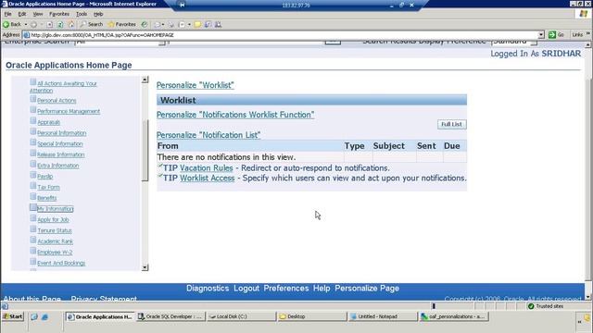Image resolution: width=593 pixels, height=333 pixels.
Task: Open the address bar dropdown arrow
Action: [541, 35]
